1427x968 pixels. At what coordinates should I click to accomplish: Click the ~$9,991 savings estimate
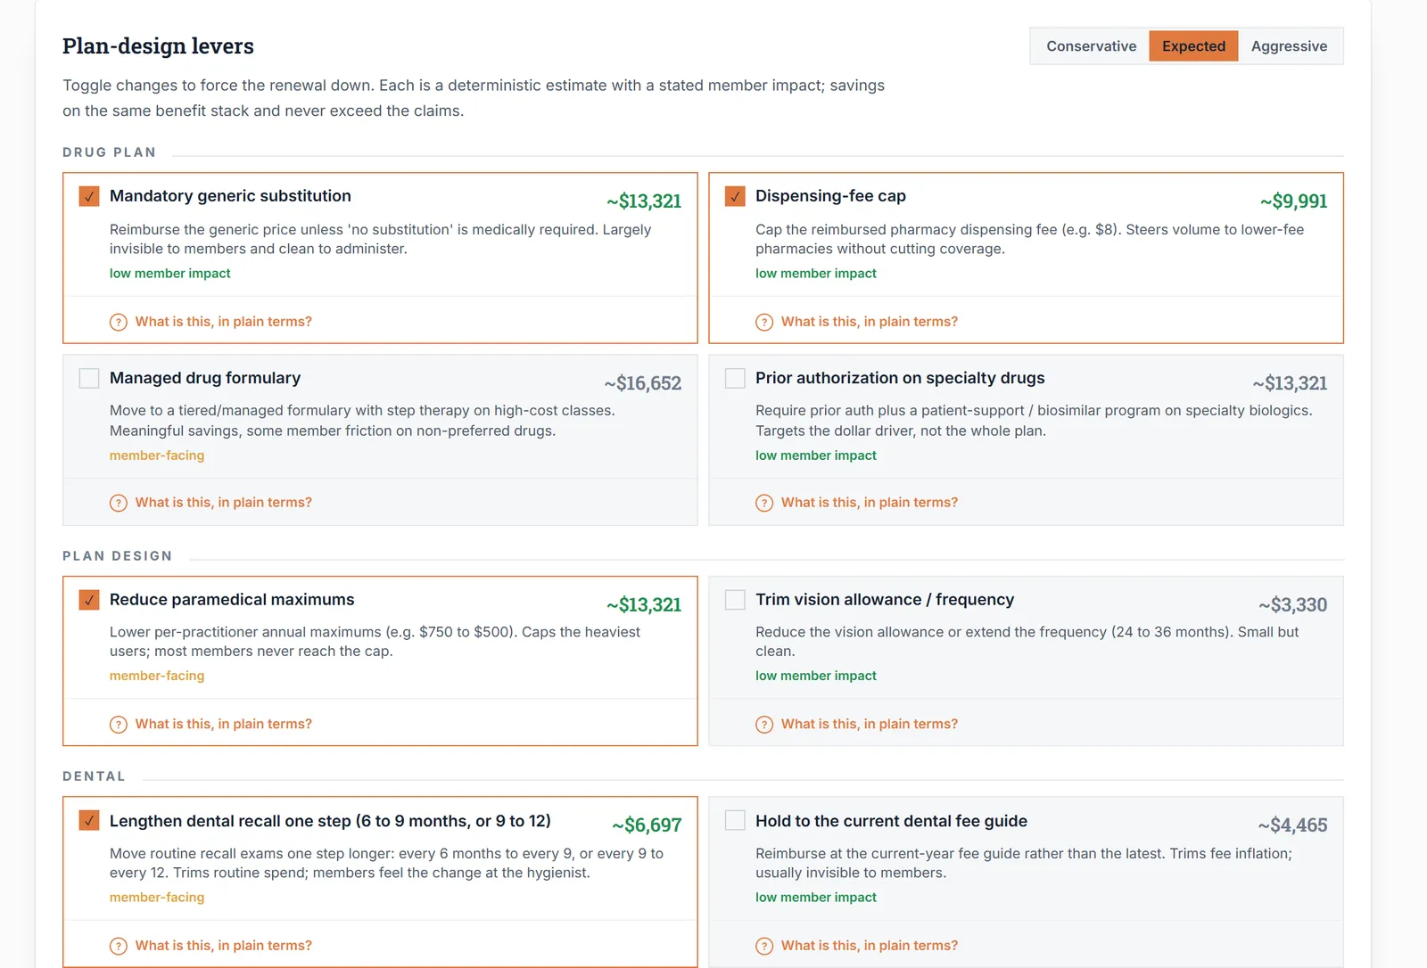coord(1293,201)
